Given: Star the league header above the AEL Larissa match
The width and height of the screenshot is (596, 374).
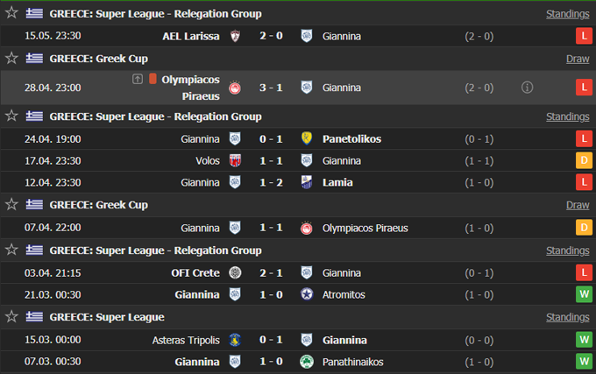Looking at the screenshot, I should [x=11, y=13].
